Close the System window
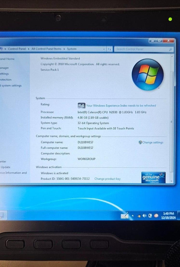Image resolution: width=180 pixels, height=267 pixels. [x=168, y=41]
